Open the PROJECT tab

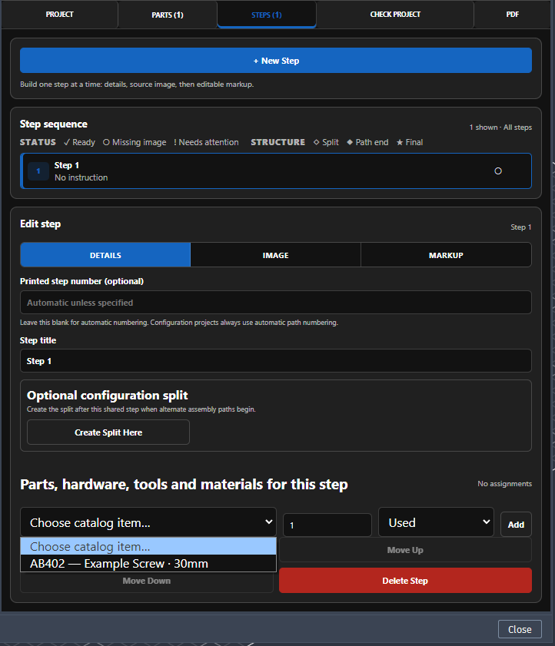pos(60,15)
